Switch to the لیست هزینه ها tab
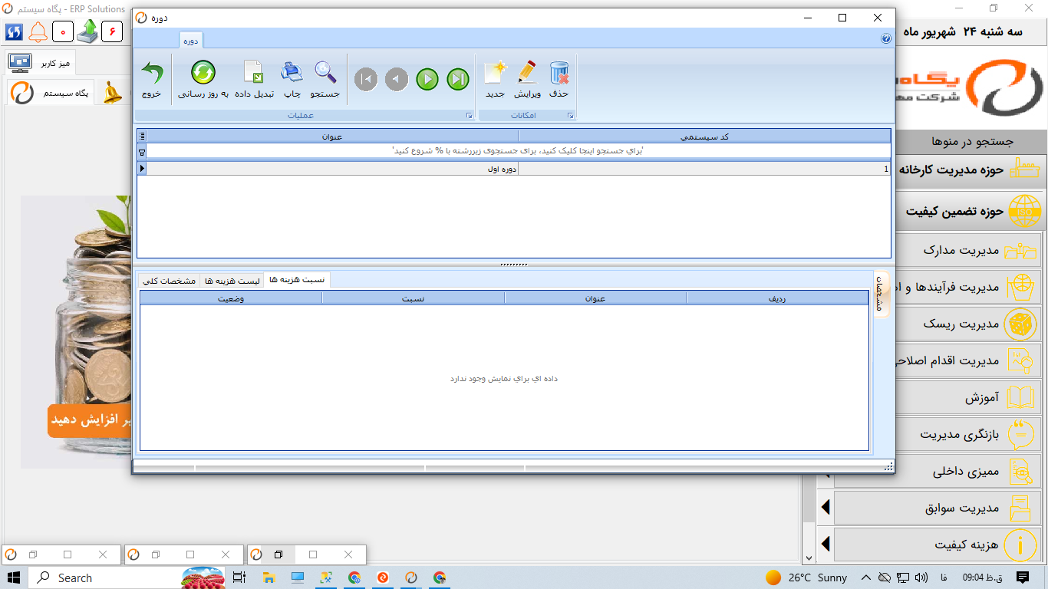 tap(232, 281)
